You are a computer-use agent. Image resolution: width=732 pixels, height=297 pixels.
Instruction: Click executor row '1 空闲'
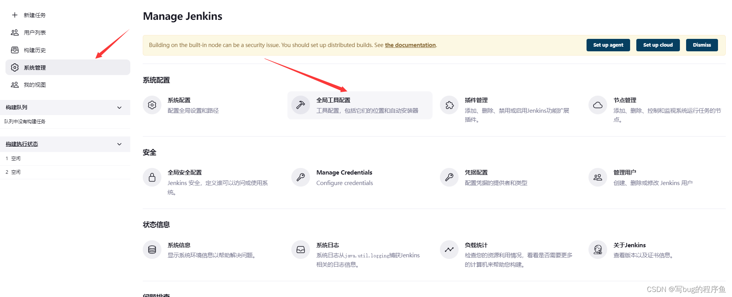pyautogui.click(x=65, y=159)
